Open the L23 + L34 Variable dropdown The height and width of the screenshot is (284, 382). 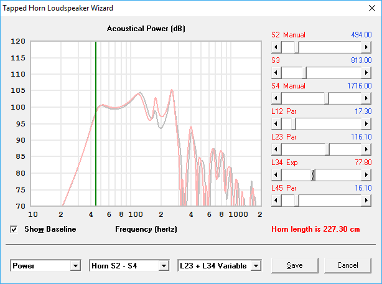pyautogui.click(x=256, y=266)
